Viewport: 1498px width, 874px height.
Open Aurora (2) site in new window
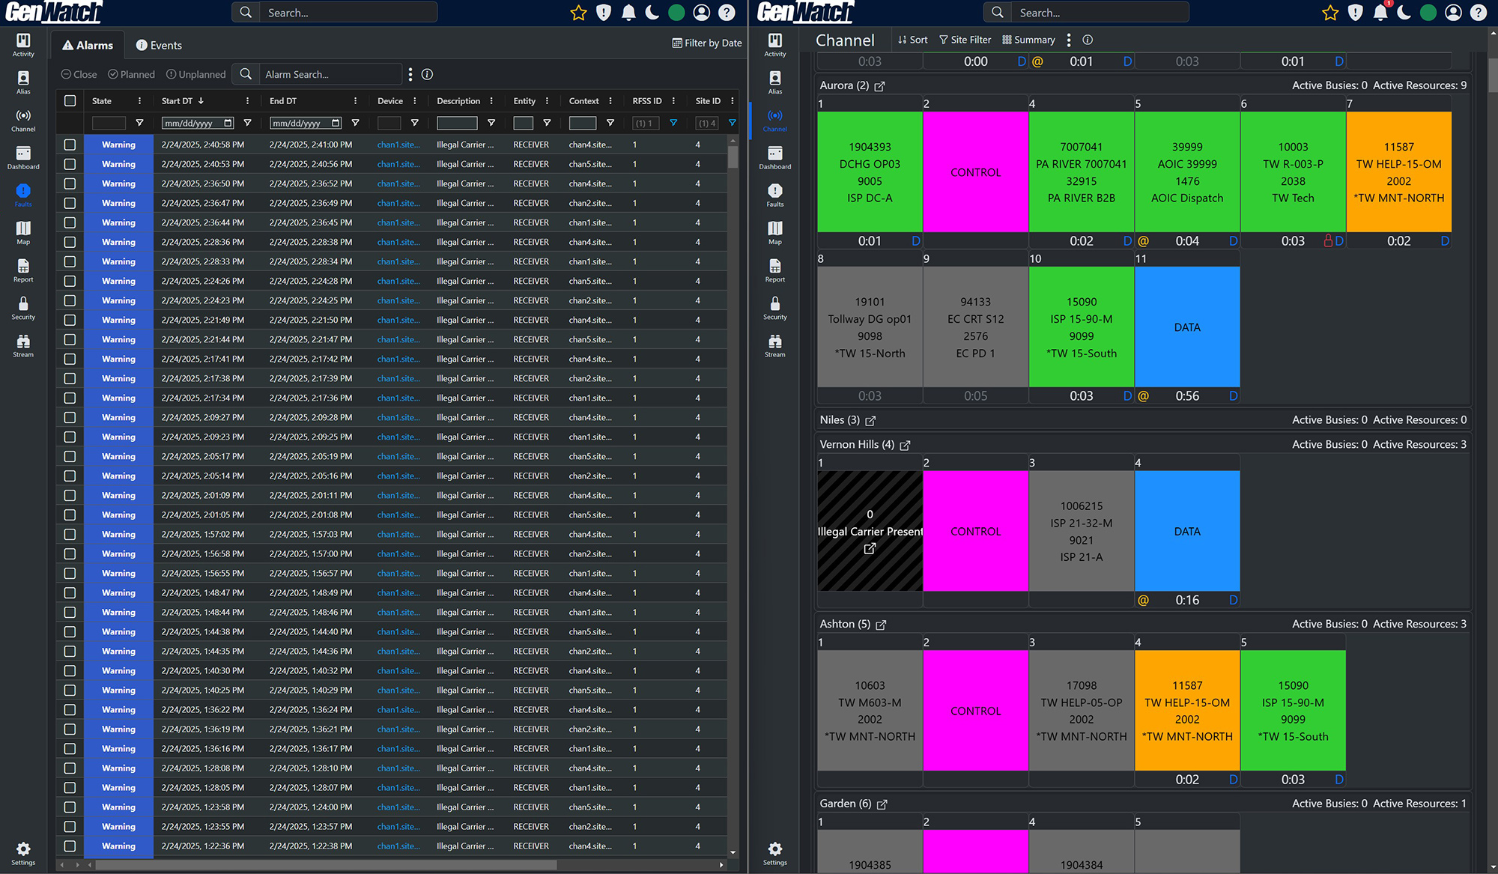pyautogui.click(x=879, y=86)
